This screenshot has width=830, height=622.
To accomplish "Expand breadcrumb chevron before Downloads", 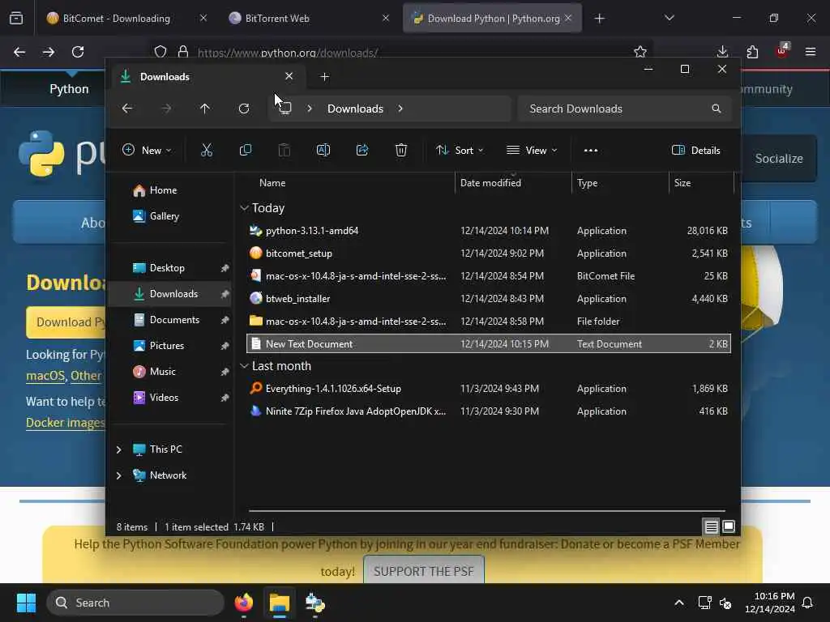I will click(309, 109).
